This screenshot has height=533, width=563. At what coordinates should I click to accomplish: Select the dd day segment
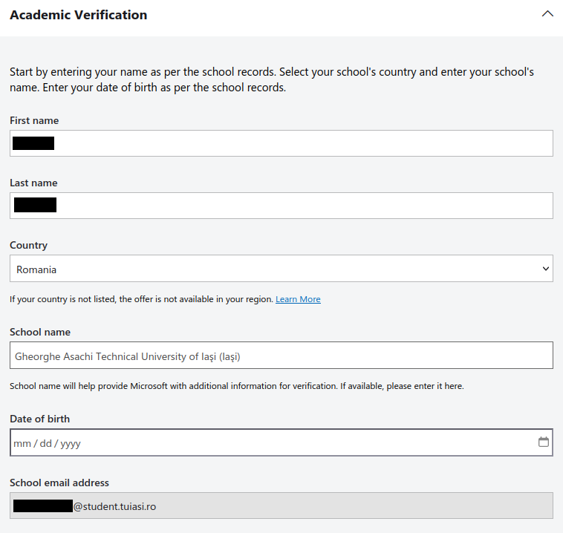click(45, 443)
